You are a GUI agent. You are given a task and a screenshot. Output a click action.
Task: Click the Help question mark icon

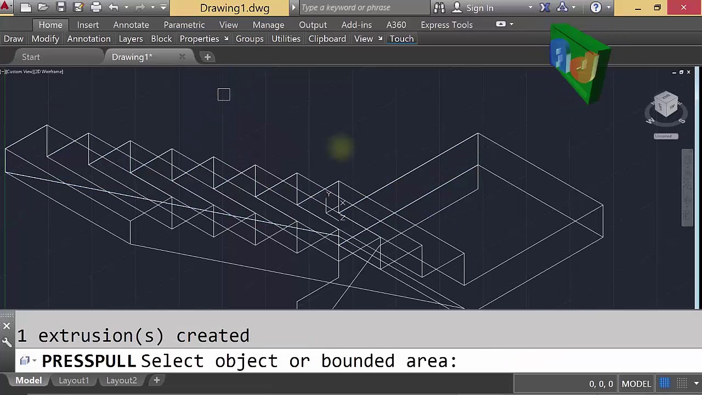[596, 8]
